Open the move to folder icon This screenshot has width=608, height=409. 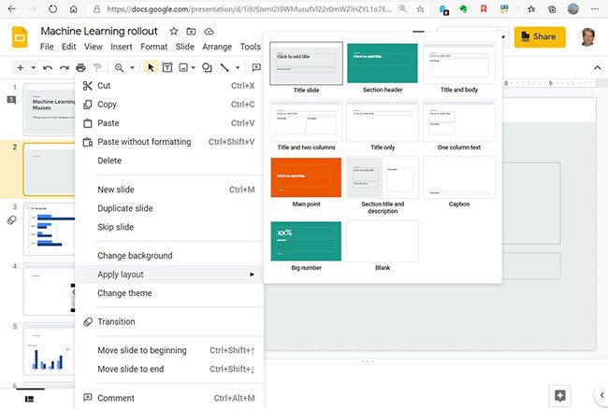click(x=191, y=32)
